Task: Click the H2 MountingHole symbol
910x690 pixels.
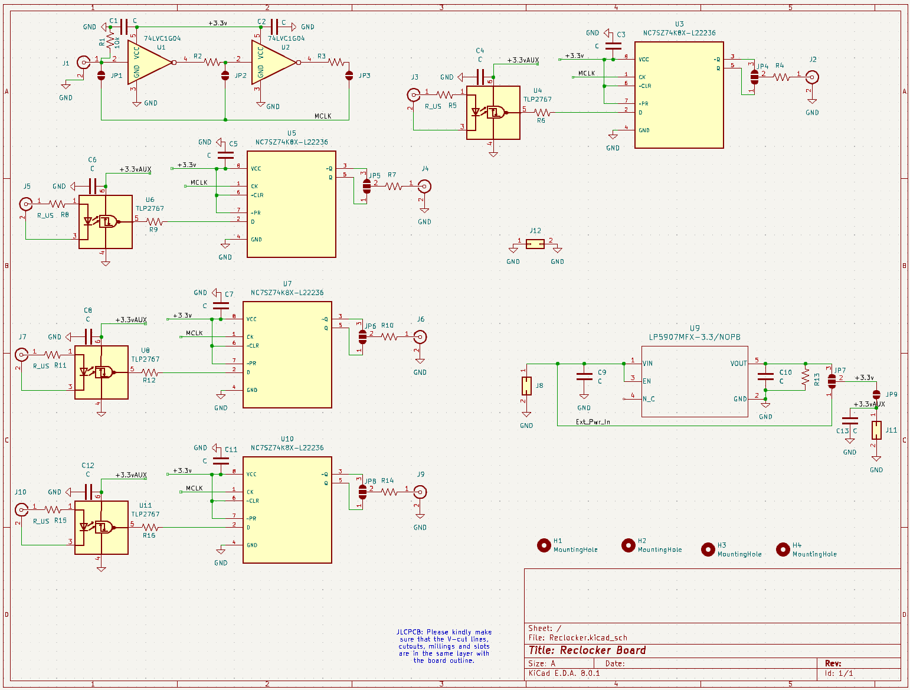Action: tap(629, 545)
